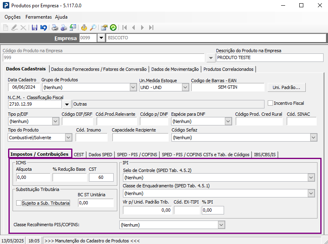Go to the last record
The height and width of the screenshot is (244, 328).
(151, 28)
